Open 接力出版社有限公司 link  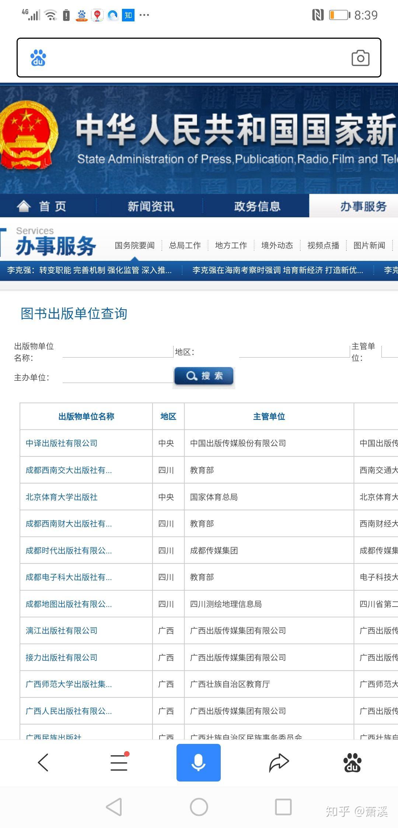[x=62, y=658]
